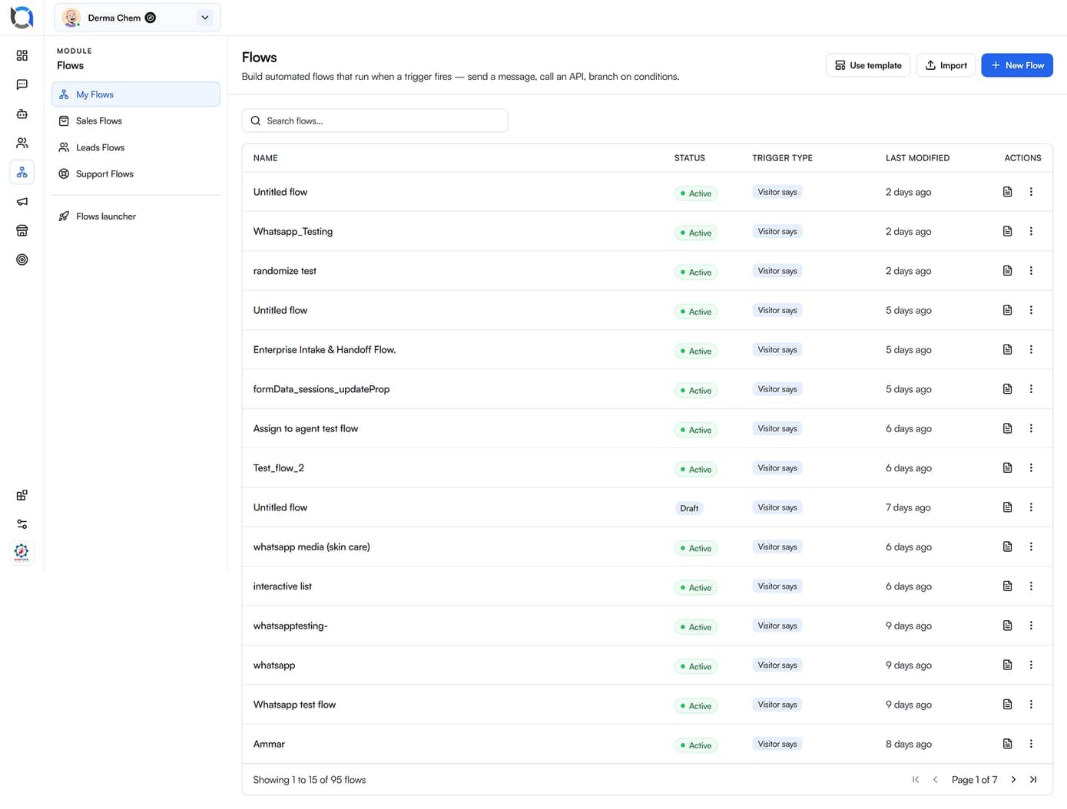The width and height of the screenshot is (1067, 809).
Task: Open more actions menu for formData_sessions_updateProp row
Action: (x=1031, y=389)
